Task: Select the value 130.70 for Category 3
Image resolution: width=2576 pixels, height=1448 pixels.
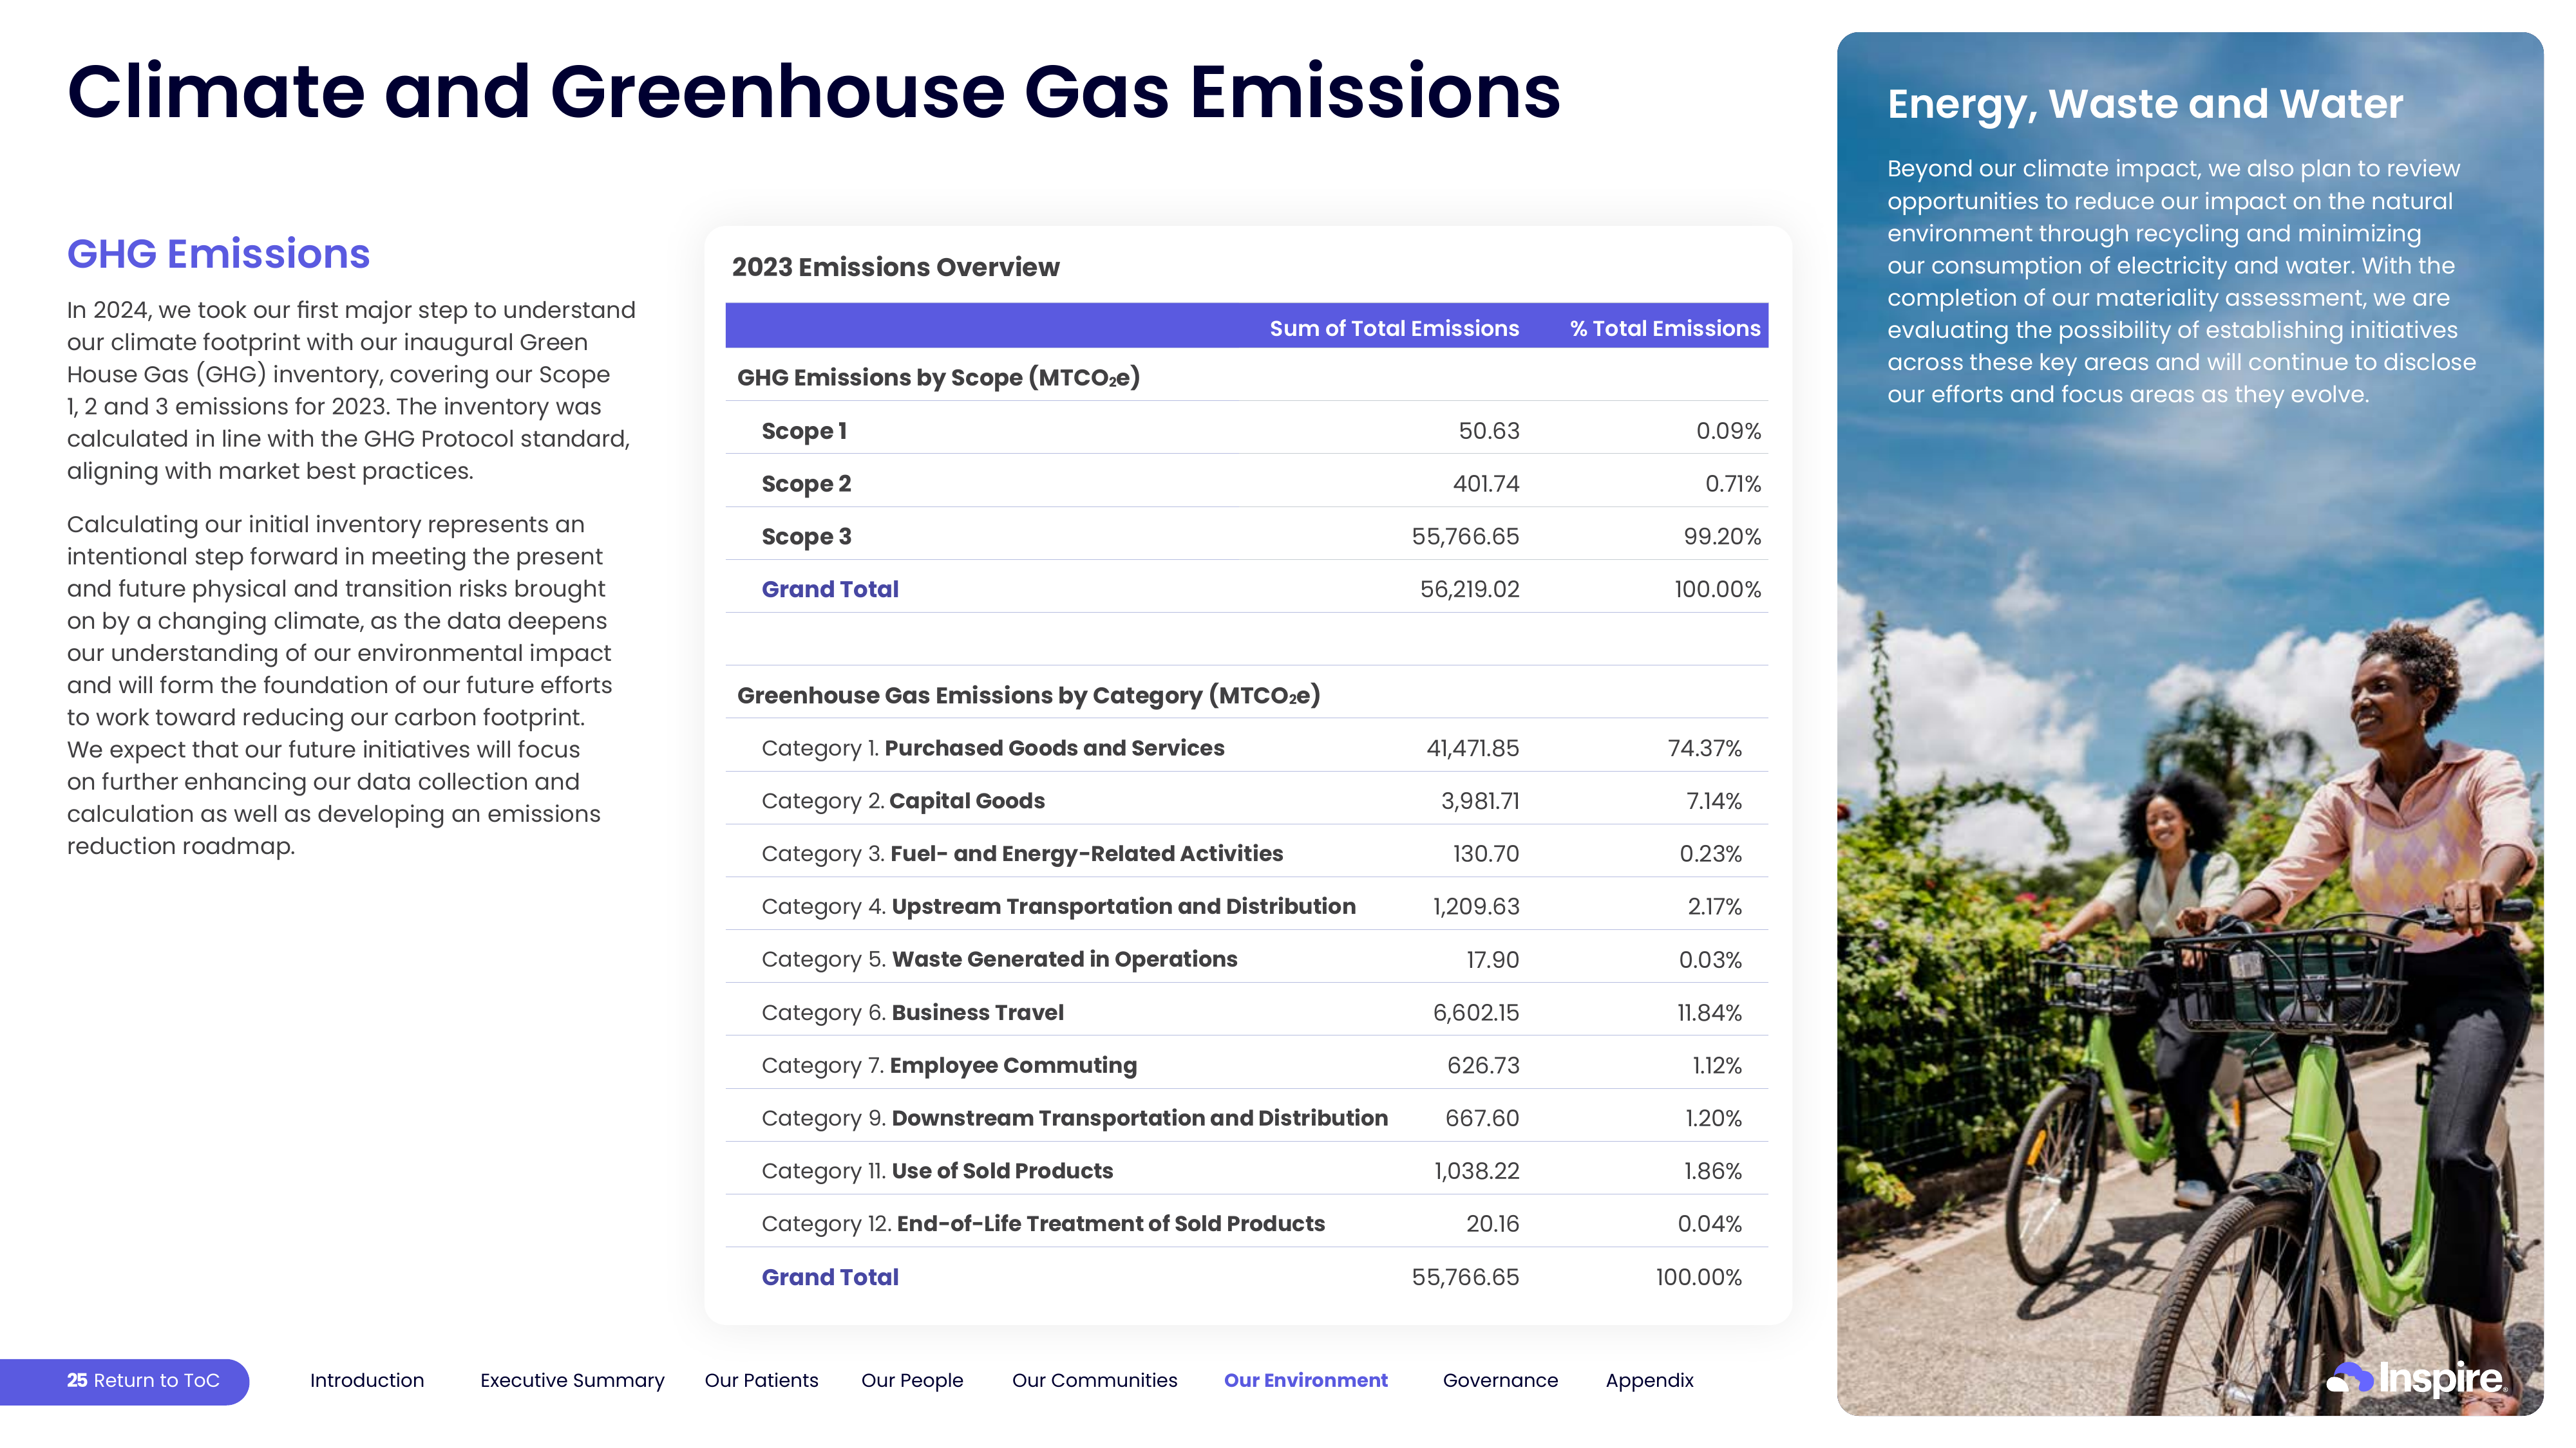Action: click(1485, 855)
